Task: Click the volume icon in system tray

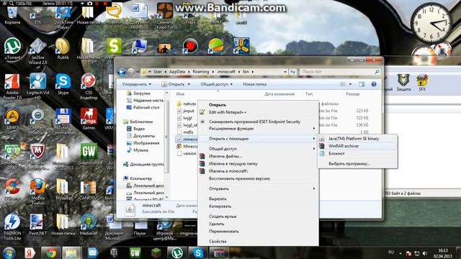Action: point(424,253)
